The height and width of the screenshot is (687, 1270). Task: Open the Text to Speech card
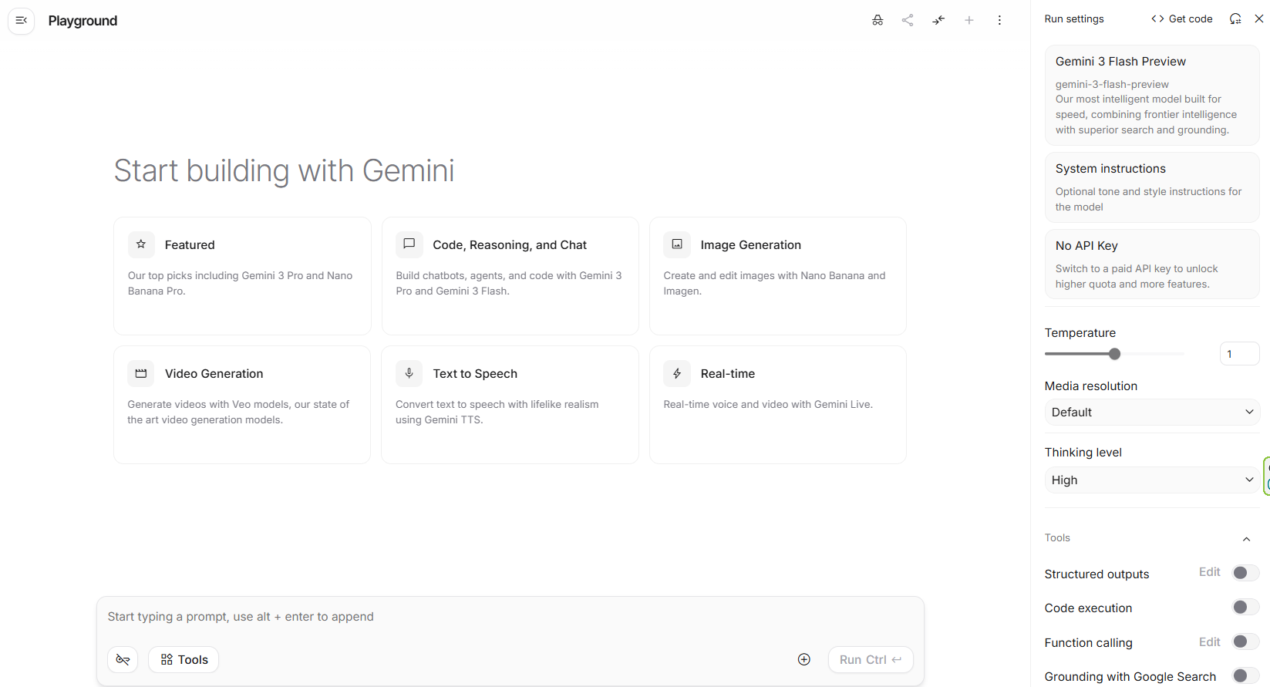click(x=510, y=405)
